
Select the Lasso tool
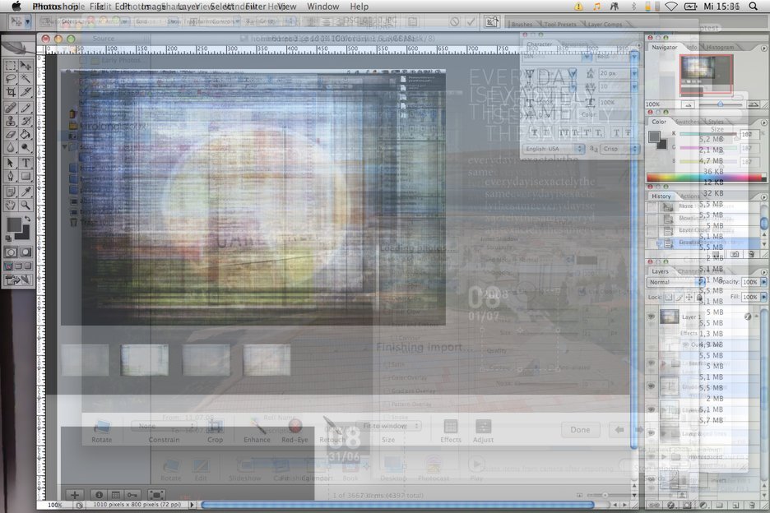tap(11, 79)
